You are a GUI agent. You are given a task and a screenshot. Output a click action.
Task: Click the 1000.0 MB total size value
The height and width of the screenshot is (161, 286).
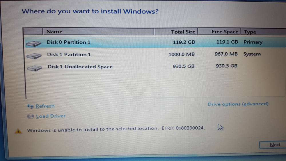point(182,54)
